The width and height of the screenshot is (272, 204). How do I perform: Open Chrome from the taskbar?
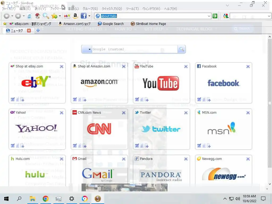(46, 199)
